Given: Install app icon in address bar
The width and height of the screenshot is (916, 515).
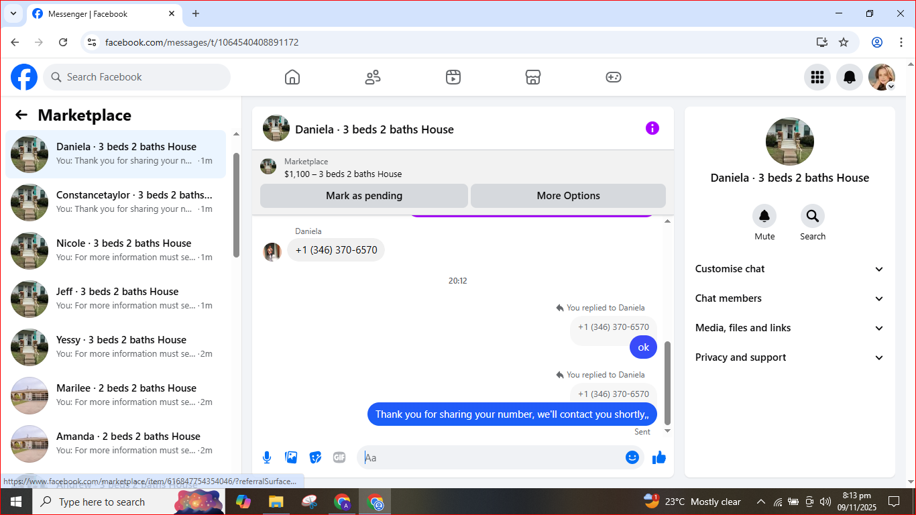Looking at the screenshot, I should point(822,42).
